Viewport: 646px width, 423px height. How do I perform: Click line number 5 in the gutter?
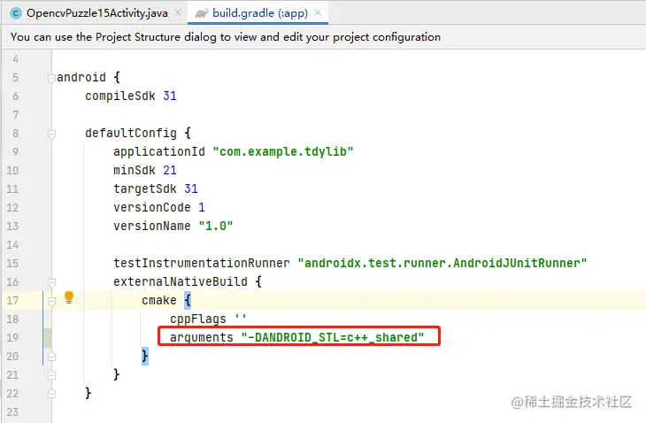[x=15, y=78]
